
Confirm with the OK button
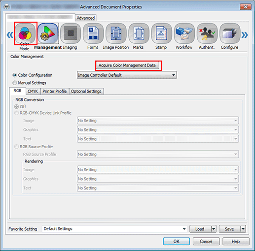pos(177,241)
